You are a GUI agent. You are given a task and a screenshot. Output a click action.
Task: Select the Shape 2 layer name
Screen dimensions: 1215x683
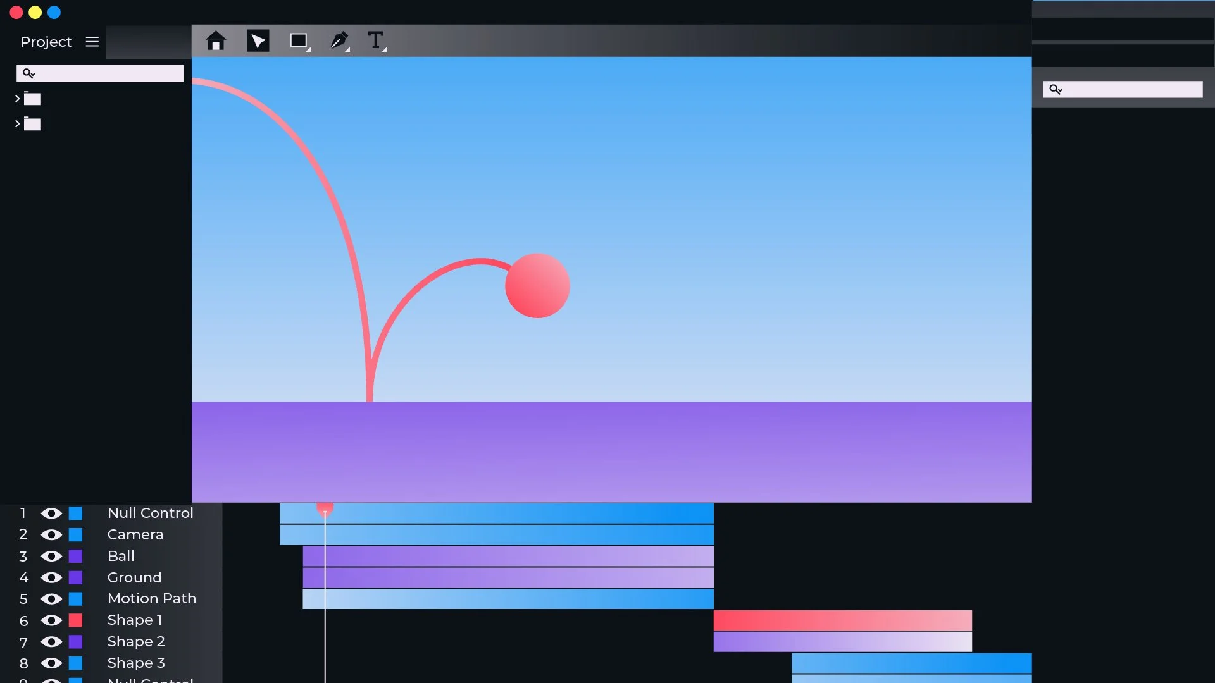[x=136, y=641]
